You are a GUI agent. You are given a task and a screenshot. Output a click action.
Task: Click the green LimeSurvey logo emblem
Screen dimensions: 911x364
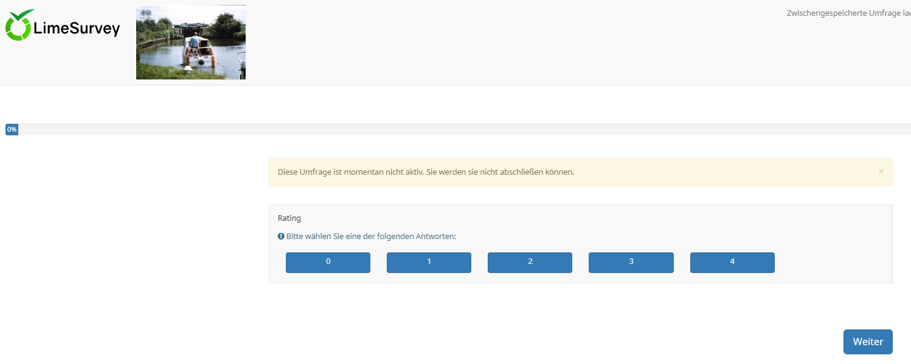point(19,25)
